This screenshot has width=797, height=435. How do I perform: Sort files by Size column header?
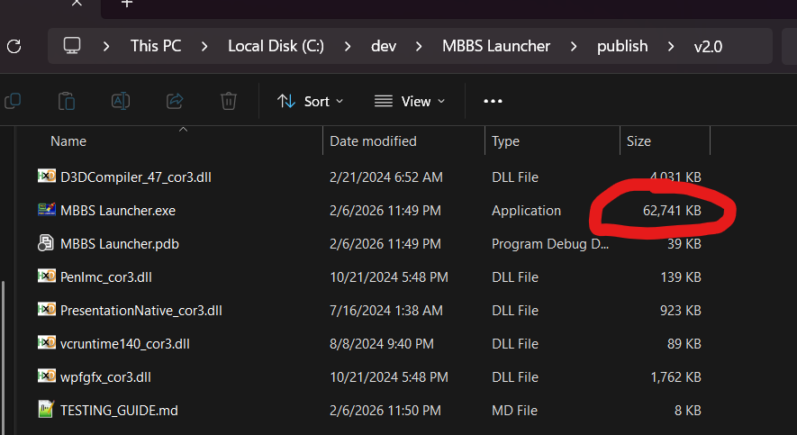pos(639,141)
